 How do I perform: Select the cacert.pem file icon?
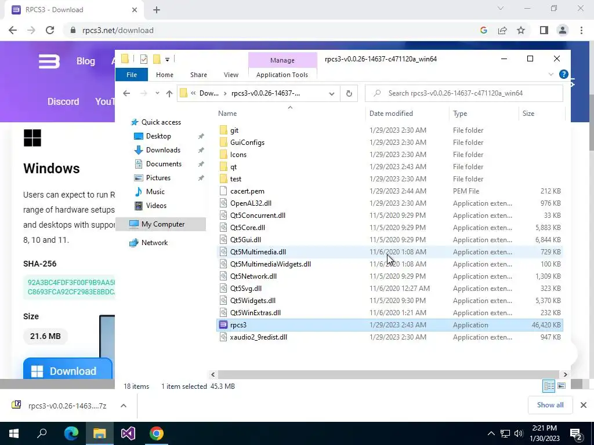(x=223, y=191)
